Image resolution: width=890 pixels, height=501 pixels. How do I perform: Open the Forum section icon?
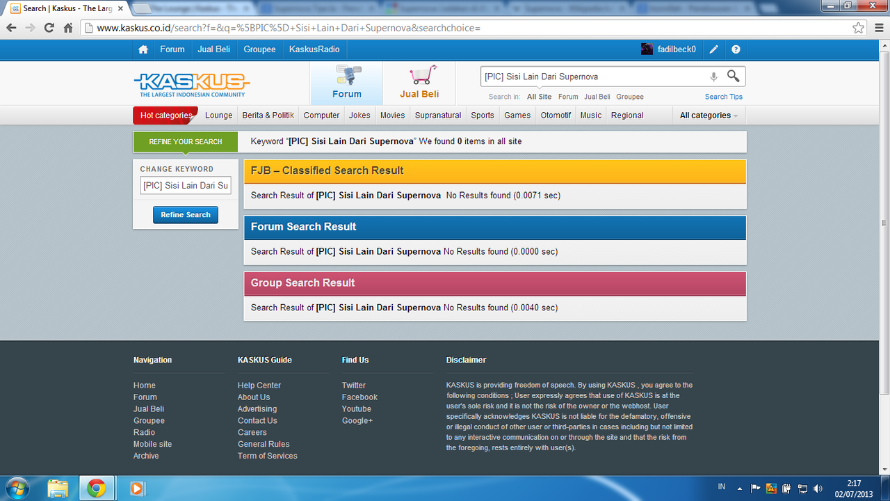click(347, 82)
